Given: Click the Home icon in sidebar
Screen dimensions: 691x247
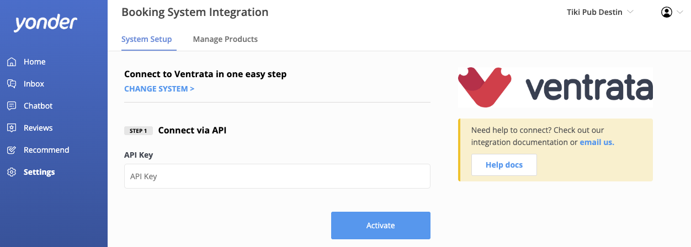Looking at the screenshot, I should point(12,62).
